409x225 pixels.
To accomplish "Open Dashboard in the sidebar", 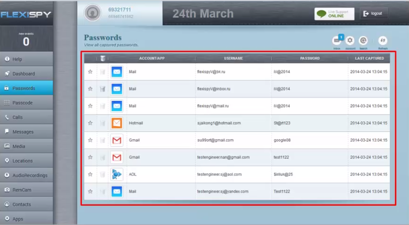I will (x=26, y=74).
